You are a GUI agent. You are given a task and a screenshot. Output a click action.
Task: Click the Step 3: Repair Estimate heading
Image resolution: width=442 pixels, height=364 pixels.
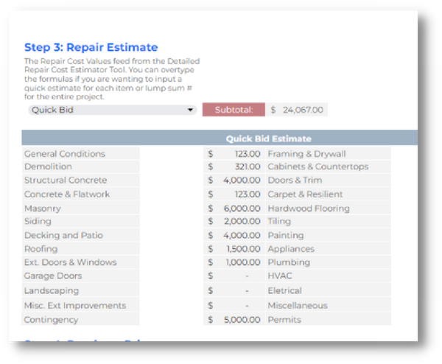(x=91, y=48)
